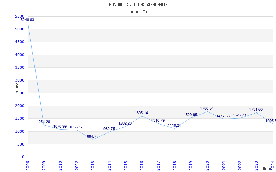Click the 1477.63 data label
The image size is (276, 172).
[x=223, y=116]
